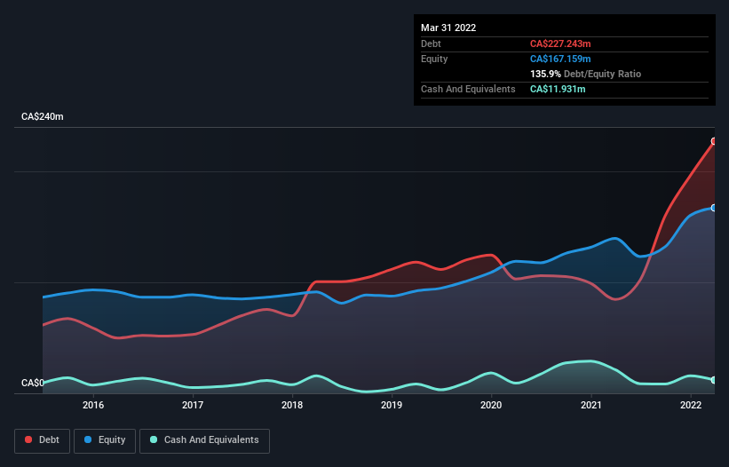Click the 2022 x-axis label
The height and width of the screenshot is (467, 729).
click(x=691, y=405)
